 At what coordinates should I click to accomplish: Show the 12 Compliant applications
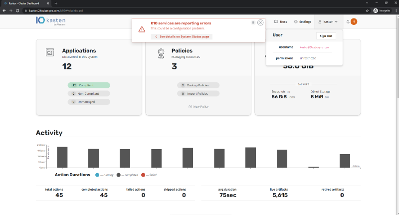tap(89, 85)
